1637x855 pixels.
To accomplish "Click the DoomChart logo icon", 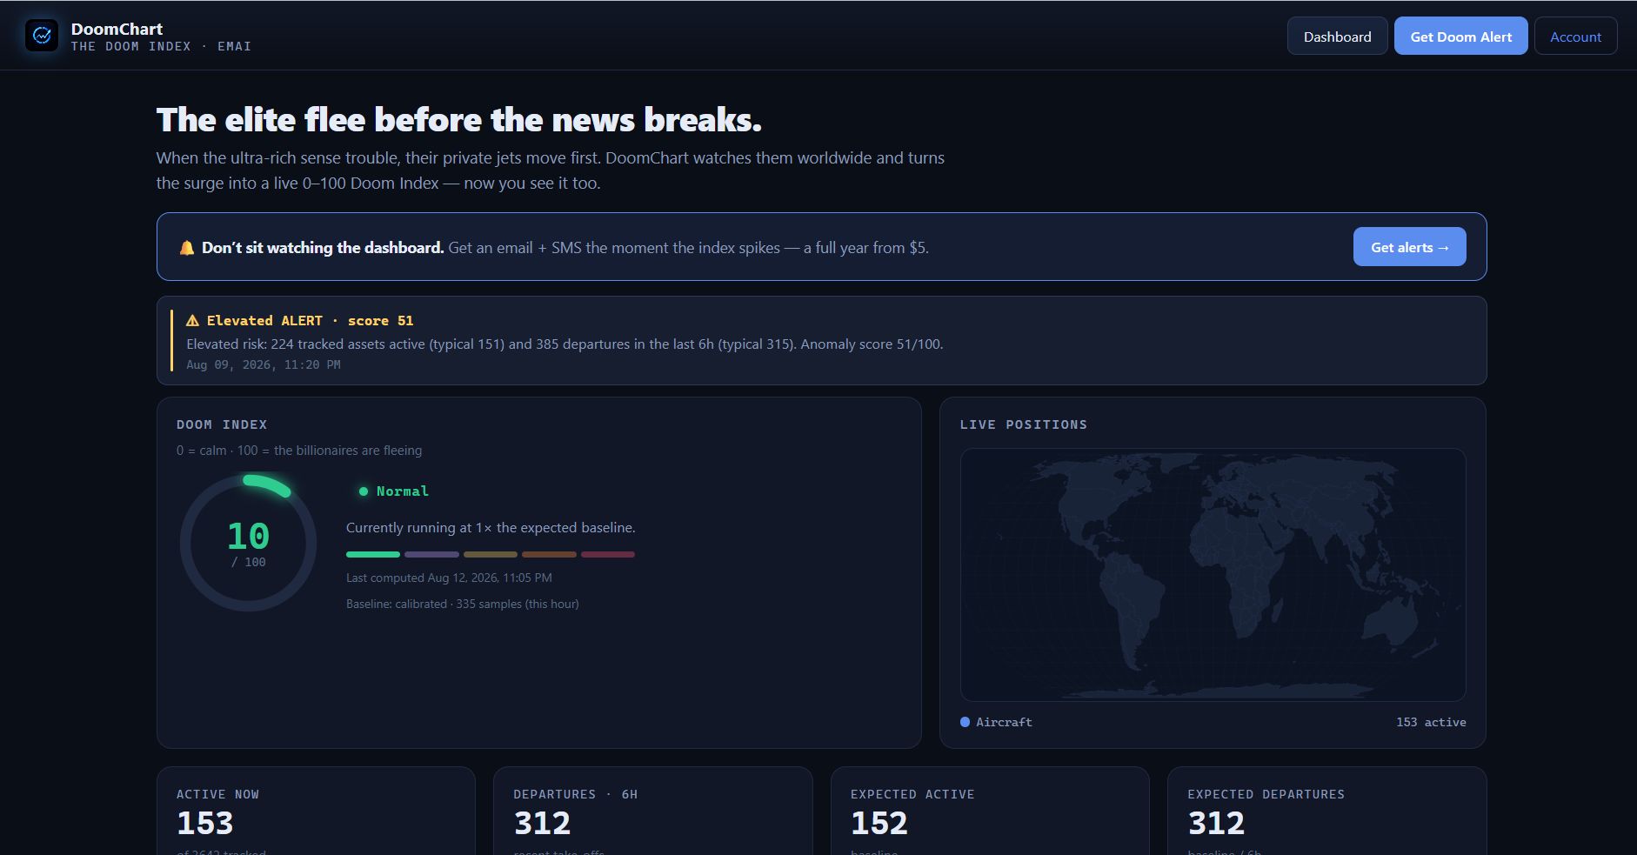I will (42, 36).
